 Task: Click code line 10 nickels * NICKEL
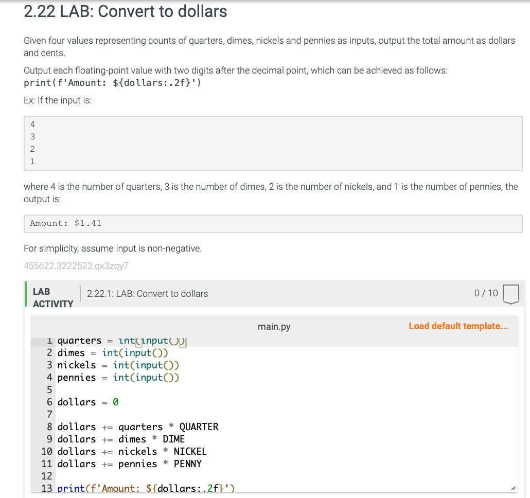click(x=132, y=451)
